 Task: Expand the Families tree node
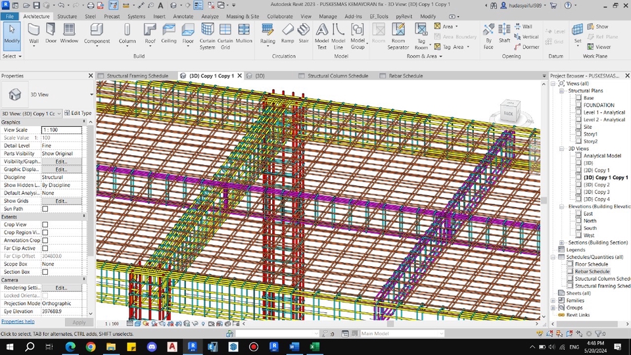click(553, 300)
